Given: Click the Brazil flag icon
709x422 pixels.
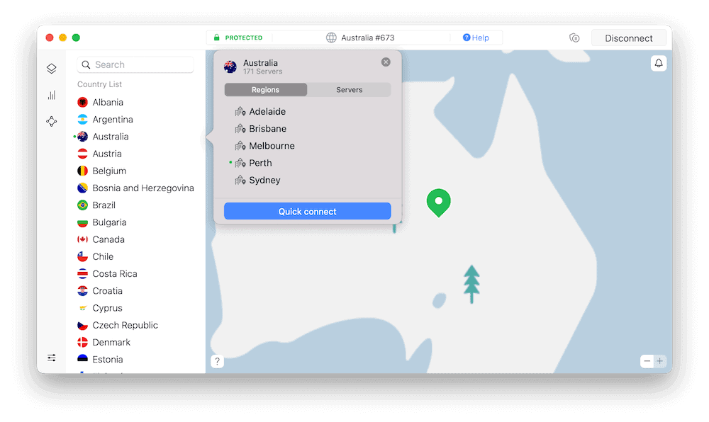Looking at the screenshot, I should coord(82,205).
